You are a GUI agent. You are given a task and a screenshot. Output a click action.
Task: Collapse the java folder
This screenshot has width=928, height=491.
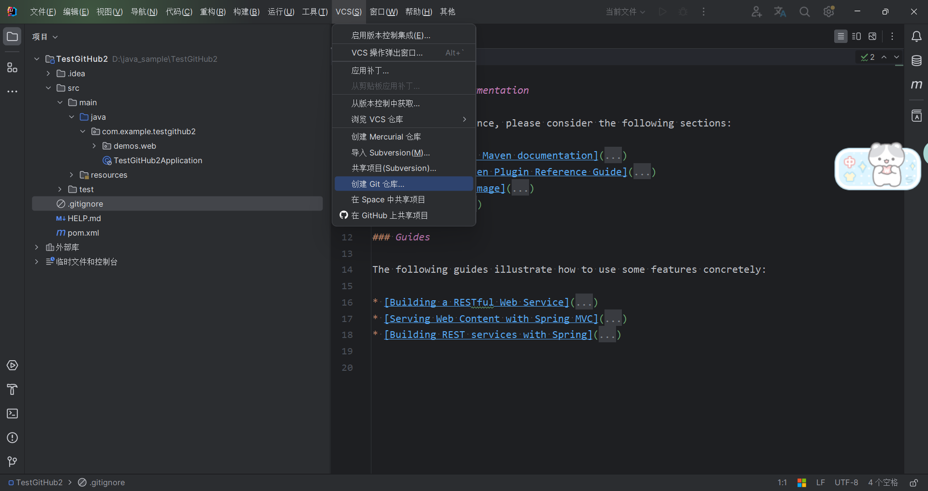point(72,117)
